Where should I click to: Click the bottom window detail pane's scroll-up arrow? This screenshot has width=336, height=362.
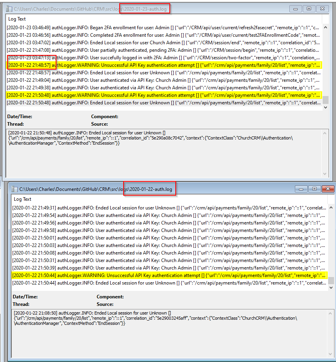[330, 313]
